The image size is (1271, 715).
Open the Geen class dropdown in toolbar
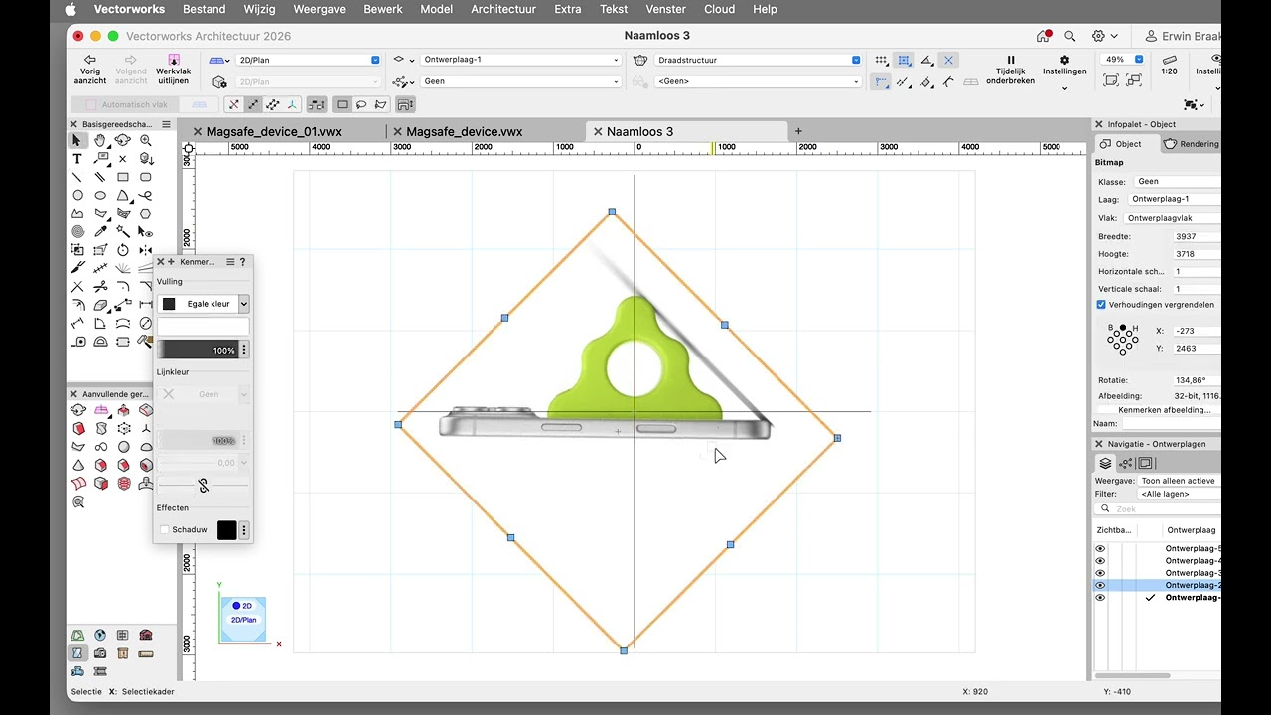pos(520,81)
